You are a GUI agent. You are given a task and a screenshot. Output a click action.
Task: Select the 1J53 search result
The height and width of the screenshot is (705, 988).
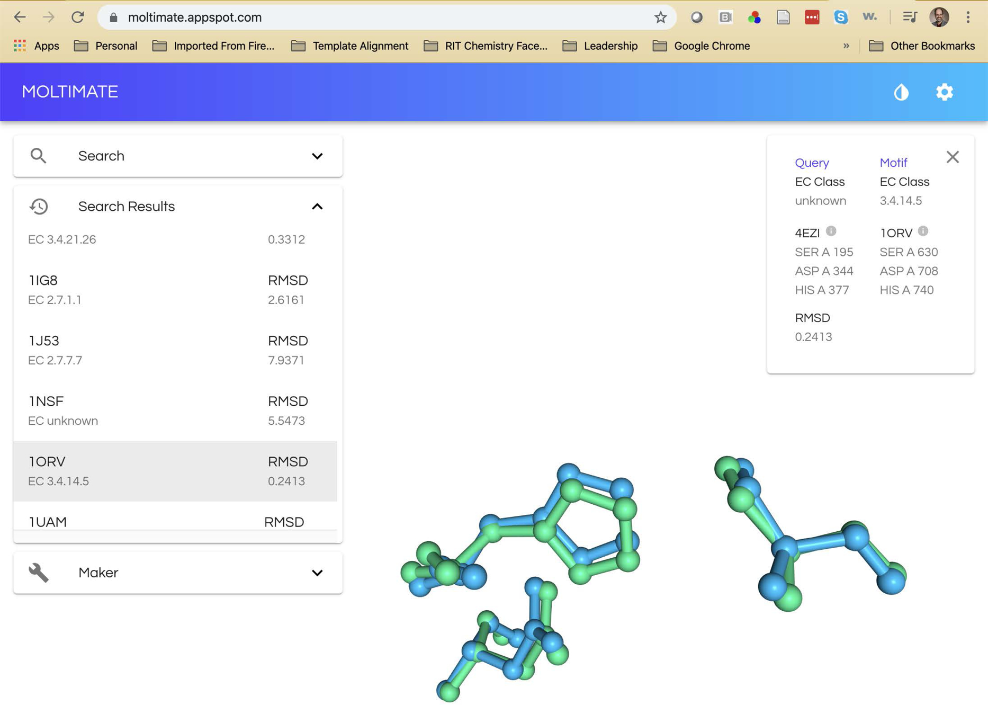[x=175, y=350]
